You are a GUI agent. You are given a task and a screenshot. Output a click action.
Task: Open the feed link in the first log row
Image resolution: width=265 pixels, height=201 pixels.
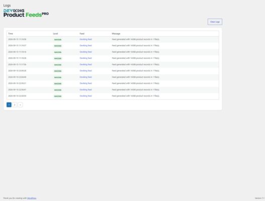point(85,39)
